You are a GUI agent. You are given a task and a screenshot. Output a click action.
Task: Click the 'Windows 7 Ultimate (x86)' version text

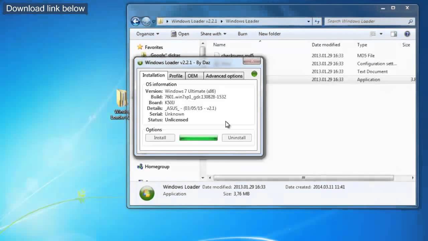[x=190, y=91]
